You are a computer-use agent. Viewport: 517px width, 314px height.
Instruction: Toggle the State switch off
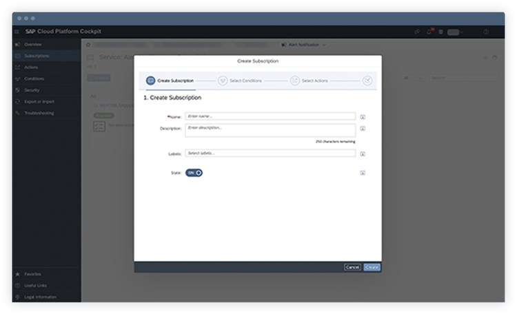click(x=194, y=173)
